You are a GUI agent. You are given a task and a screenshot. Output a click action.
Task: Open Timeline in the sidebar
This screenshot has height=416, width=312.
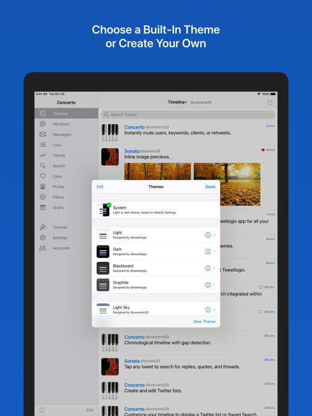66,114
